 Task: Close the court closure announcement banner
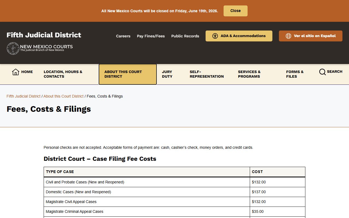(x=235, y=11)
